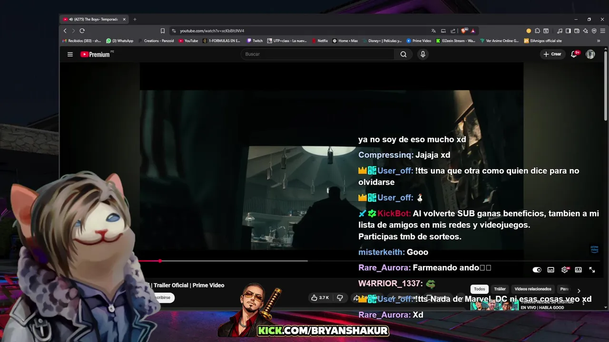Viewport: 609px width, 342px height.
Task: Toggle the browser sidebar panel icon
Action: coord(568,31)
